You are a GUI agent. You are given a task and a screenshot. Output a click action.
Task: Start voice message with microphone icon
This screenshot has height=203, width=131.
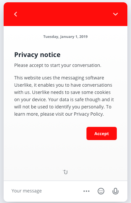[x=115, y=191]
